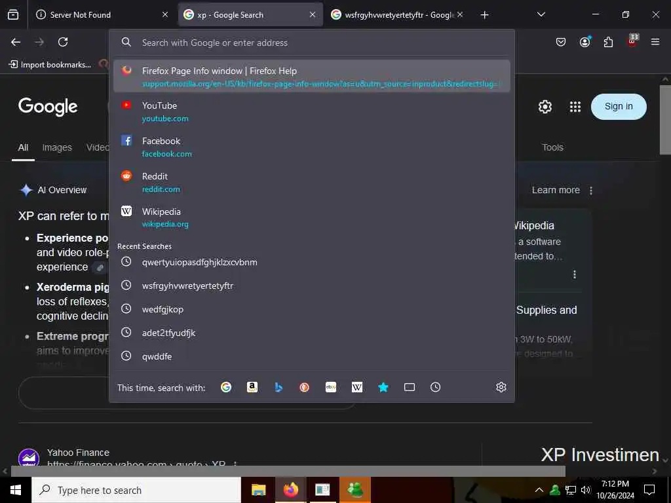Search this time with eBay icon

point(331,387)
